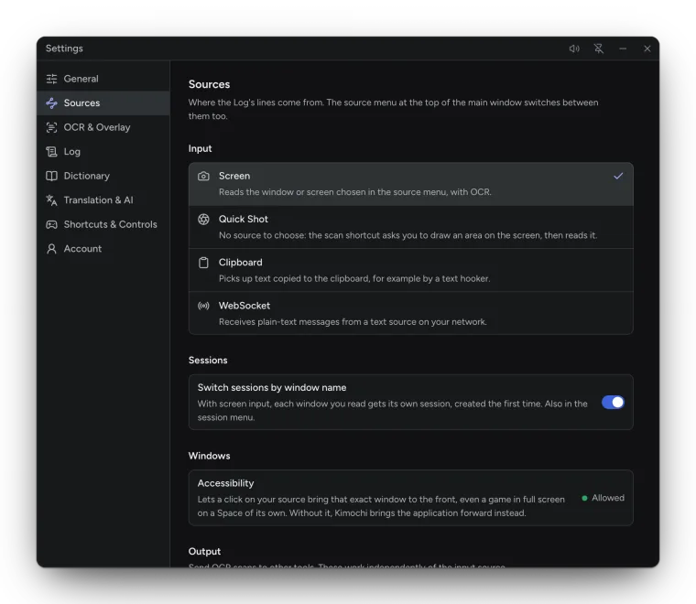This screenshot has height=604, width=696.
Task: Click 'With screen input, each window' description
Action: coord(392,411)
